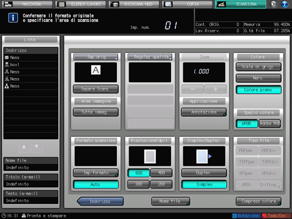Open the Nome file dialog
292x219 pixels.
pyautogui.click(x=171, y=202)
